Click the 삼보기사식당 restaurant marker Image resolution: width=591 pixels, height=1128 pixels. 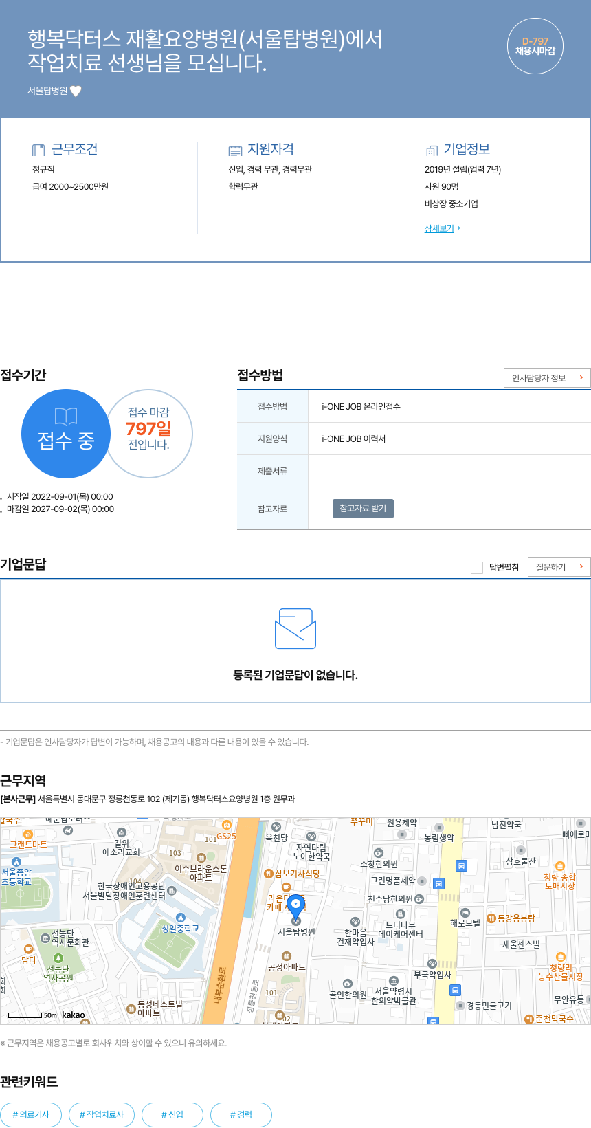pyautogui.click(x=269, y=874)
